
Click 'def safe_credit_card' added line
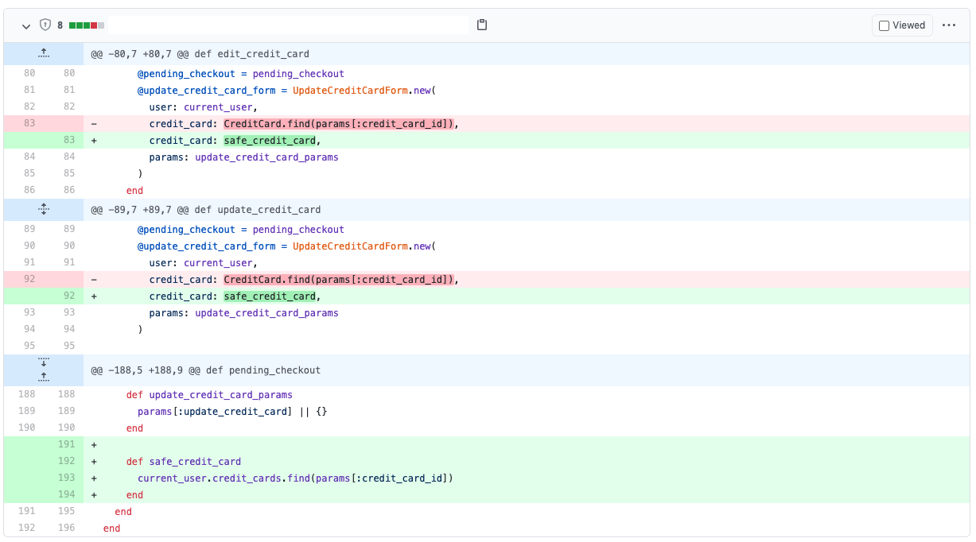[x=184, y=461]
